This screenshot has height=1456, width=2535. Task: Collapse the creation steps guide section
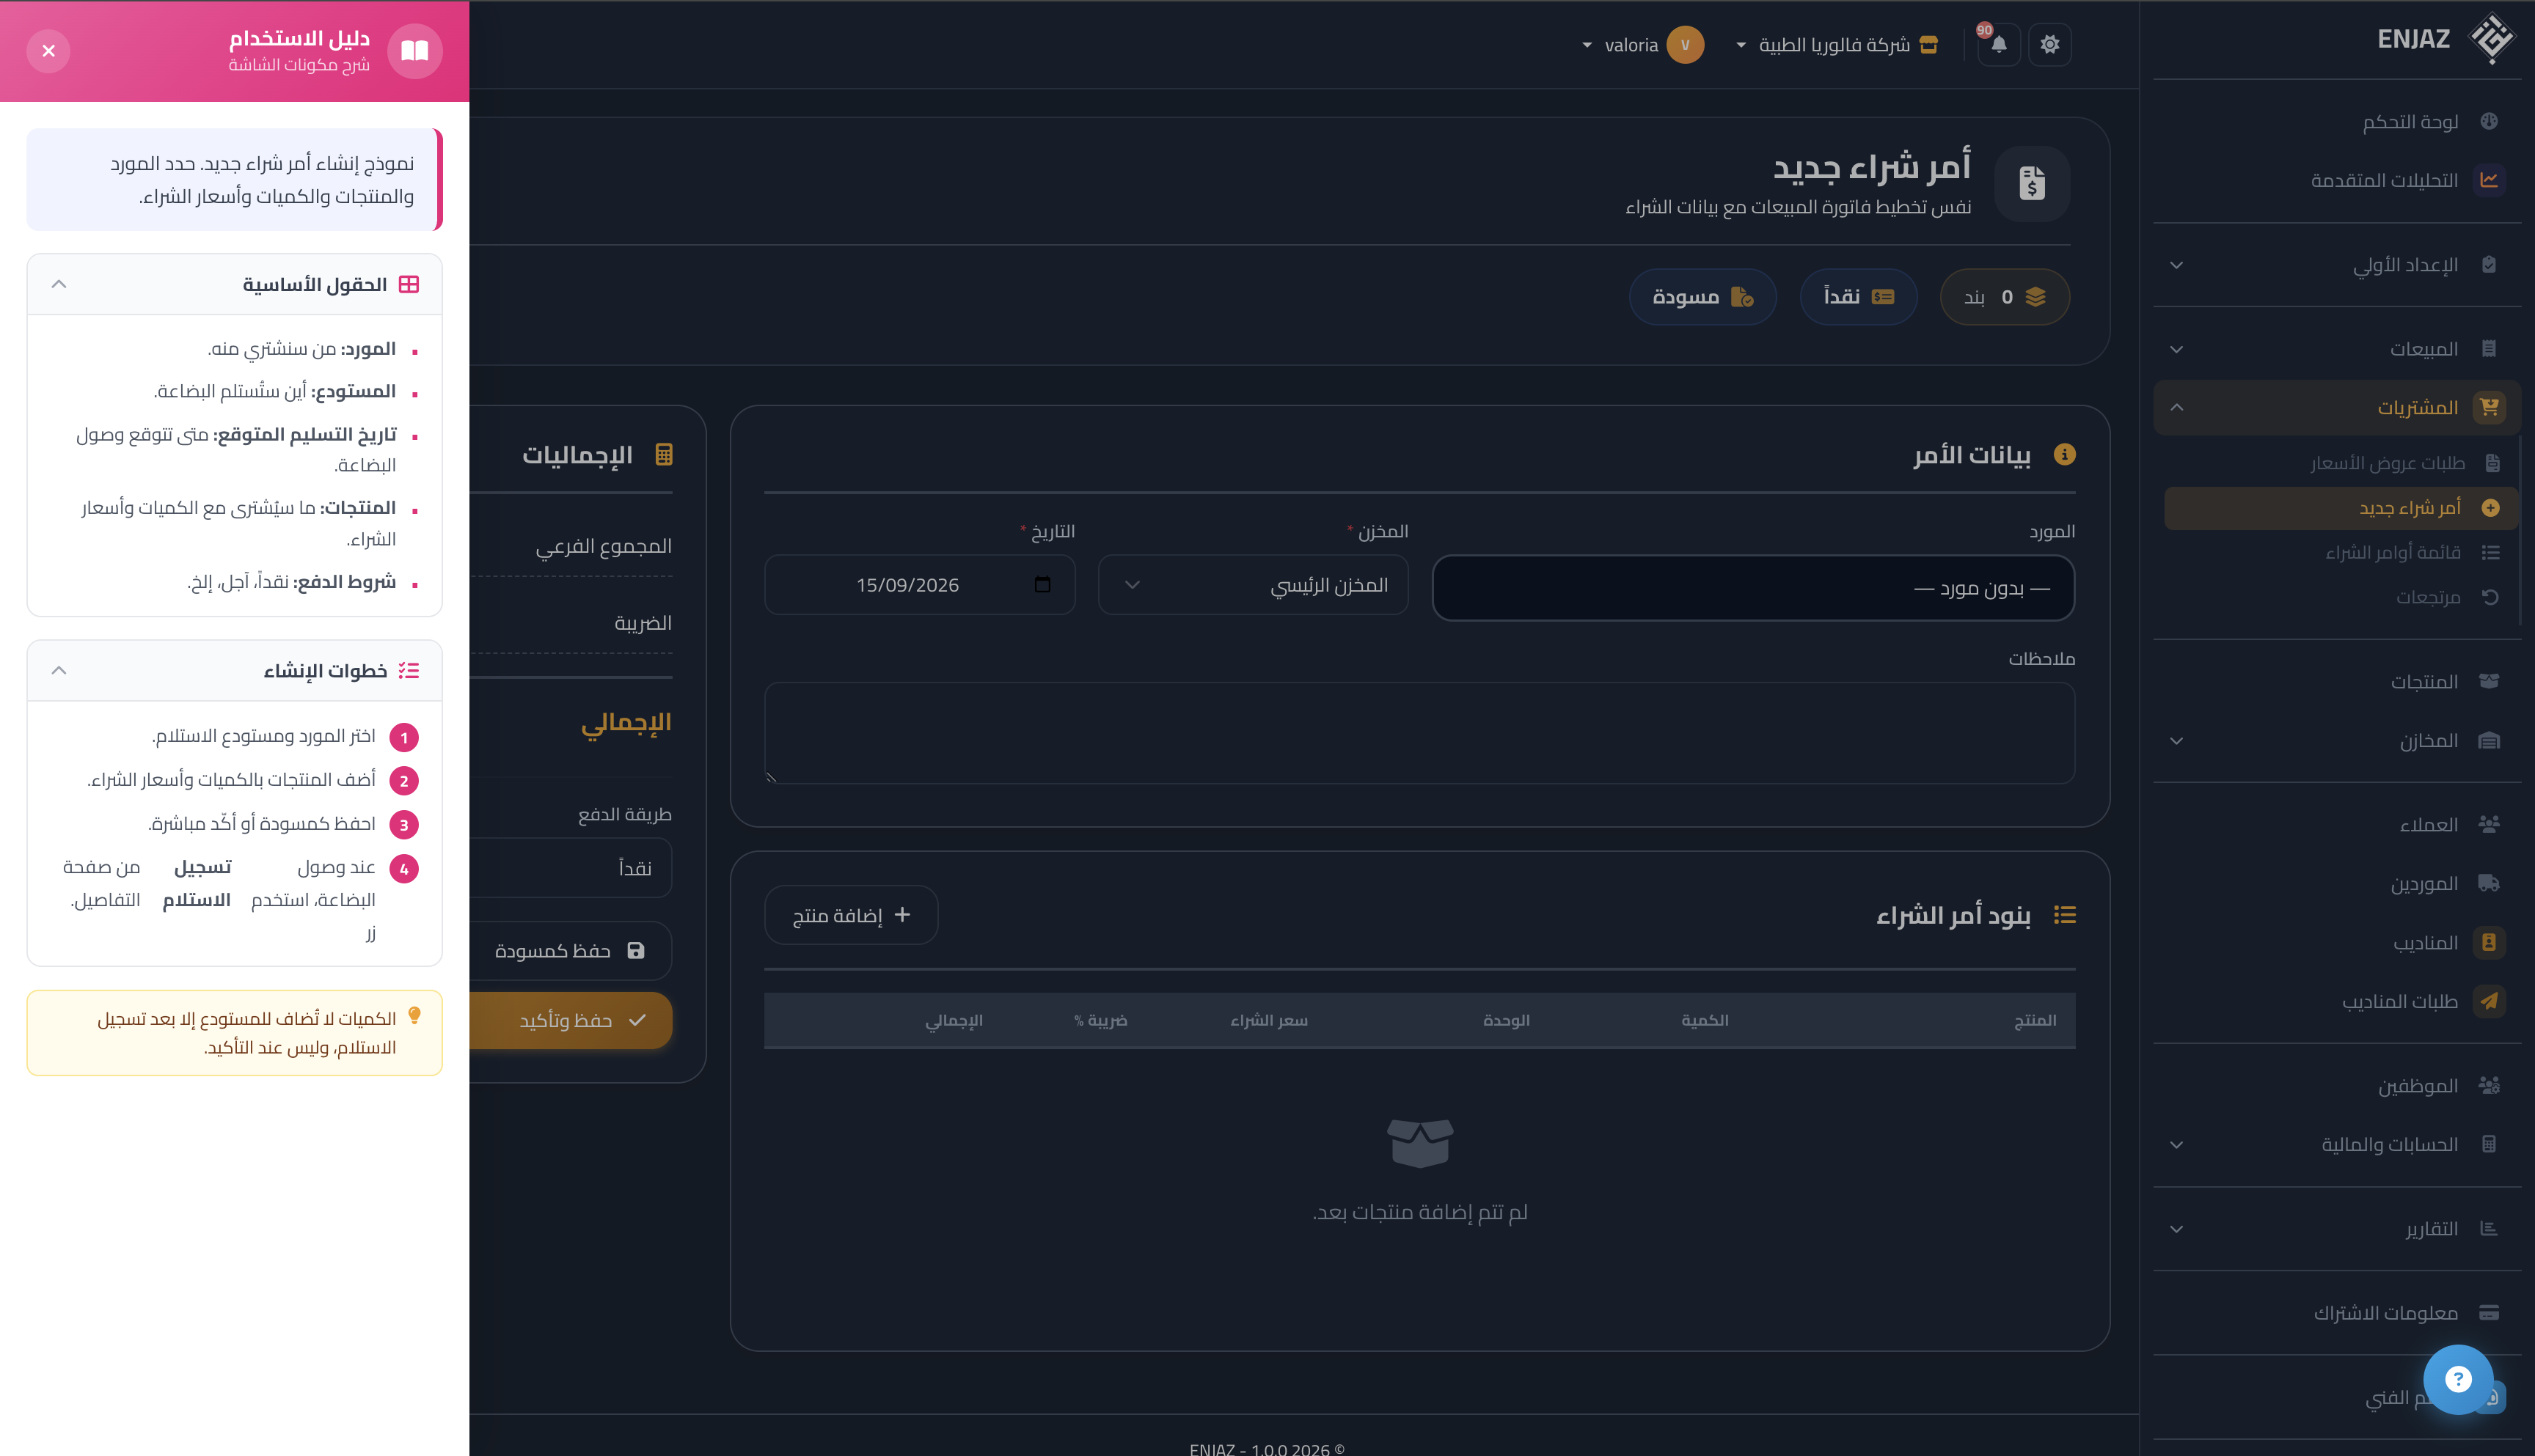point(58,670)
